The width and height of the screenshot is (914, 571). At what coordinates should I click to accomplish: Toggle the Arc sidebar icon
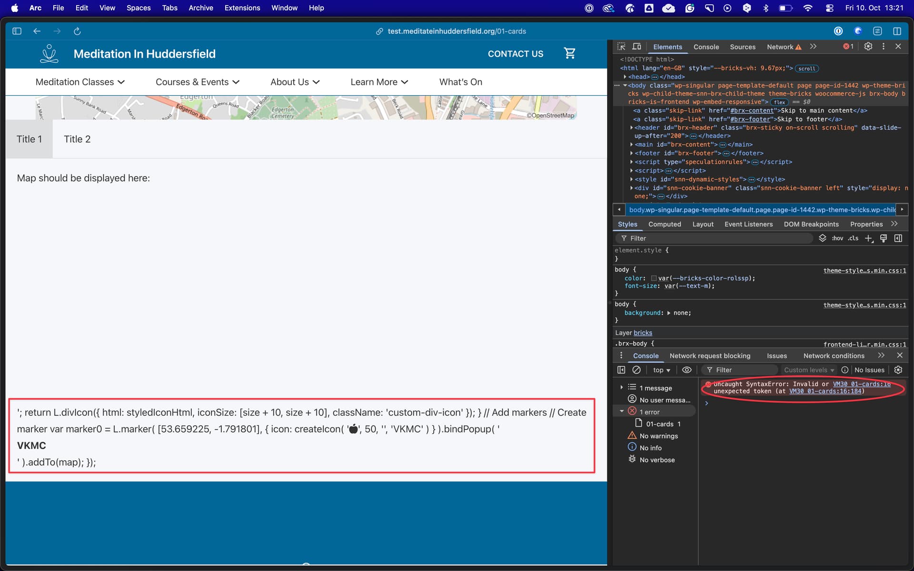(x=17, y=31)
